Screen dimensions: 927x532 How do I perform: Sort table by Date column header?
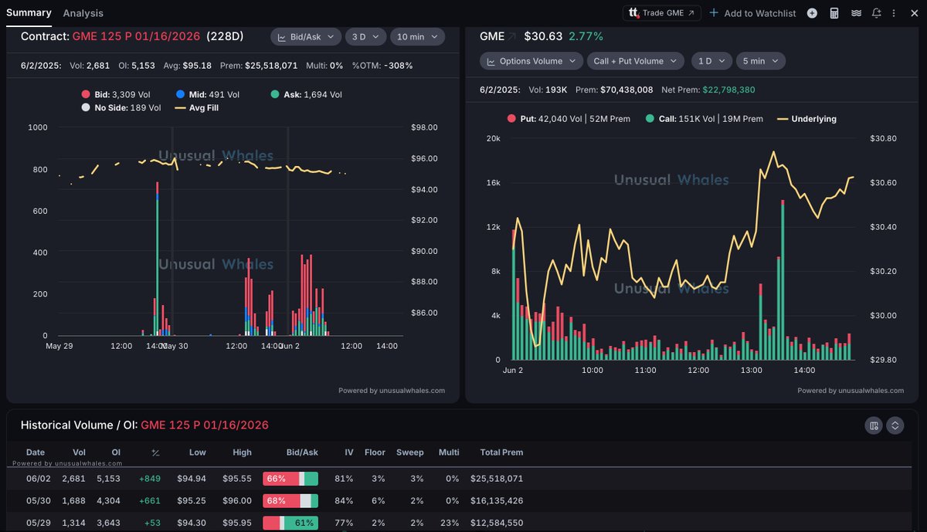pos(36,452)
